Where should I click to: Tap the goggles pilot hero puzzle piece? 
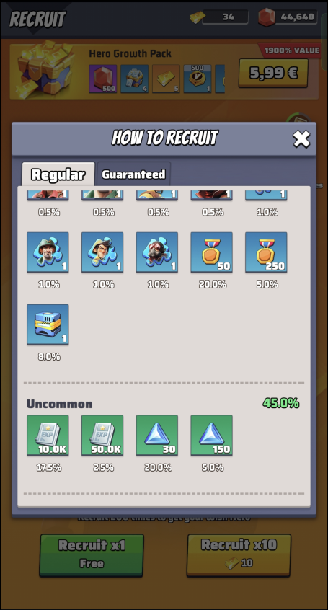157,252
